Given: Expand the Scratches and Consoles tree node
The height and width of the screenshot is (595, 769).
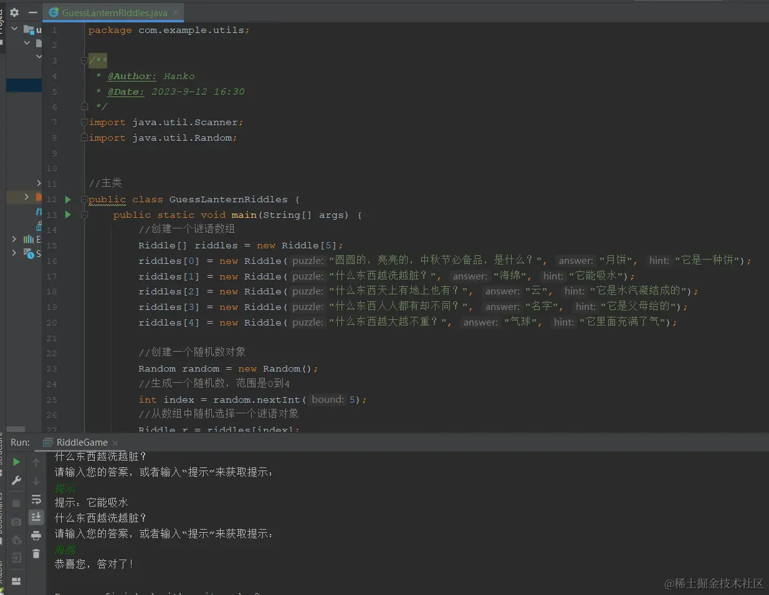Looking at the screenshot, I should click(x=14, y=253).
